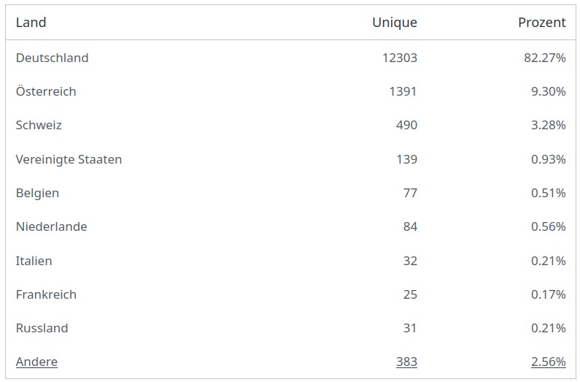Click the underlined 2.56% percentage
The height and width of the screenshot is (382, 580).
548,362
